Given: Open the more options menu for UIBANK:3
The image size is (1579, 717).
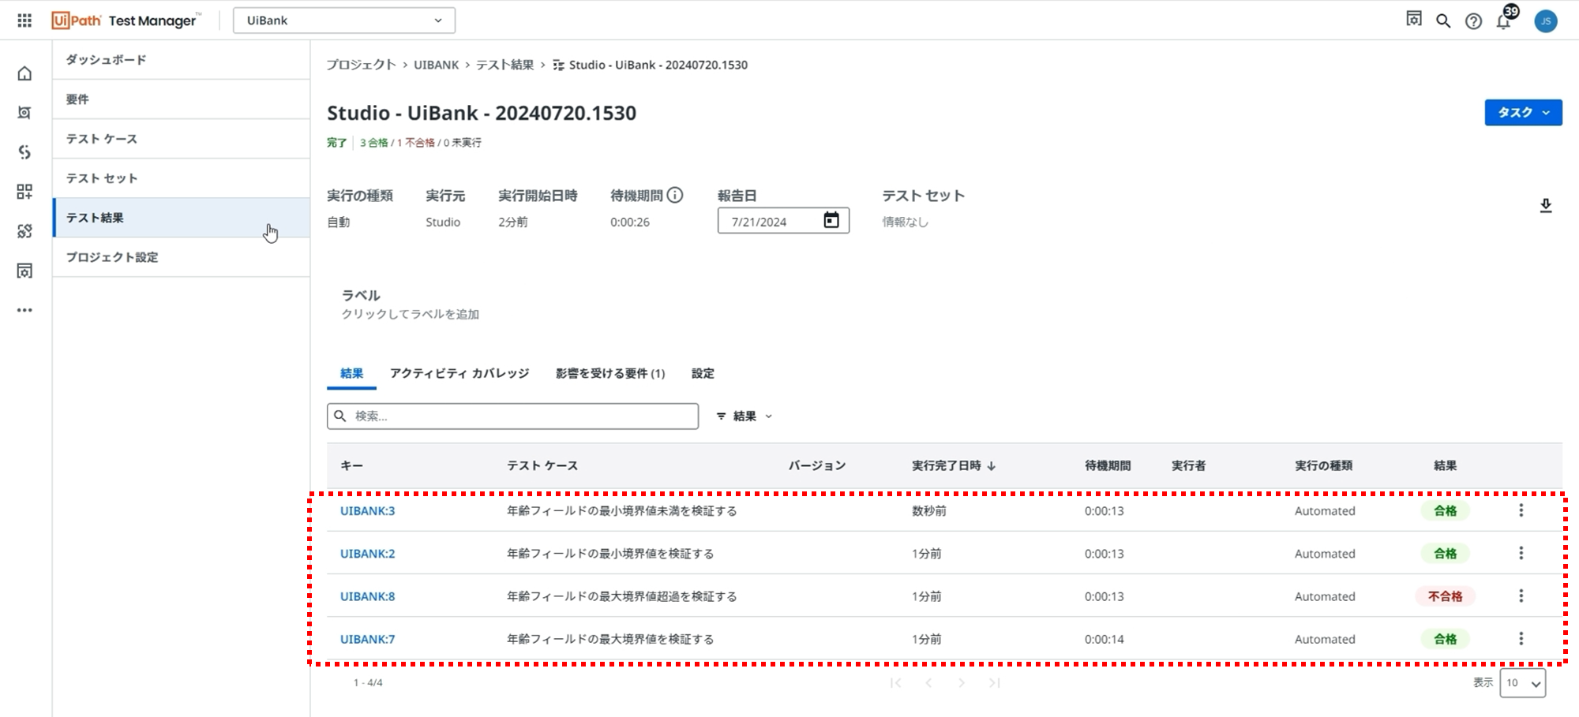Looking at the screenshot, I should point(1521,510).
